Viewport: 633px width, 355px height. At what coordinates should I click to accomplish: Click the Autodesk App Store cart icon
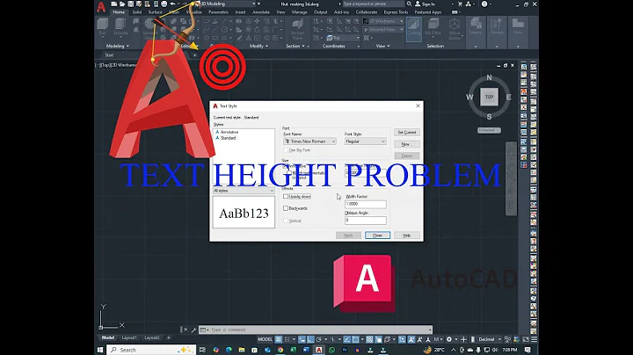[x=460, y=4]
